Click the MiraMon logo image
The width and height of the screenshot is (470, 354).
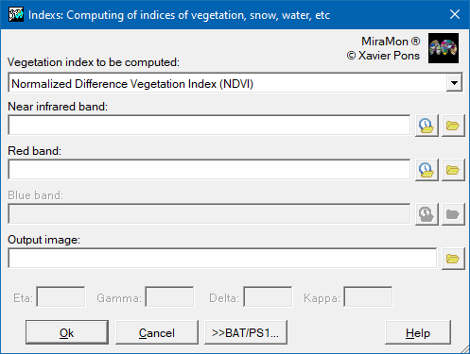coord(444,48)
